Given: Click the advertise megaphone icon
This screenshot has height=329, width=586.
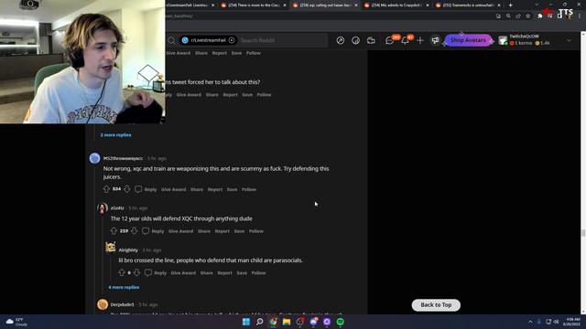Looking at the screenshot, I should click(x=436, y=40).
